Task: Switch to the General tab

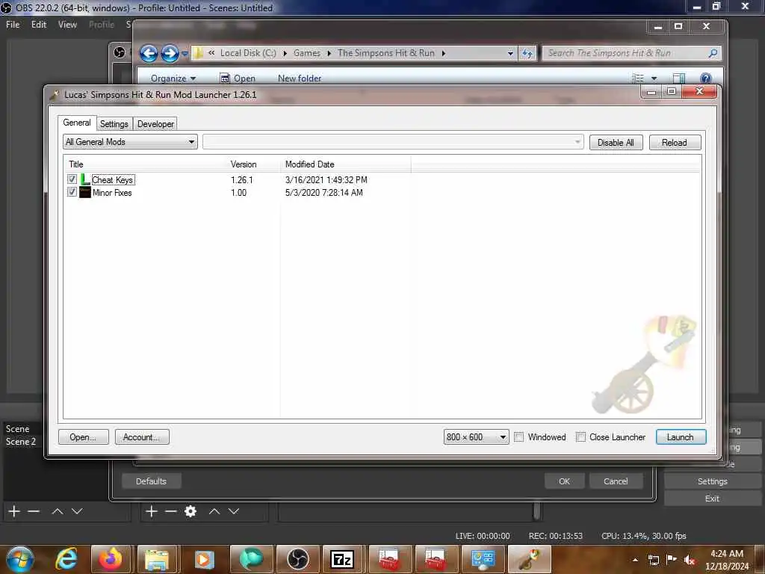Action: pos(77,123)
